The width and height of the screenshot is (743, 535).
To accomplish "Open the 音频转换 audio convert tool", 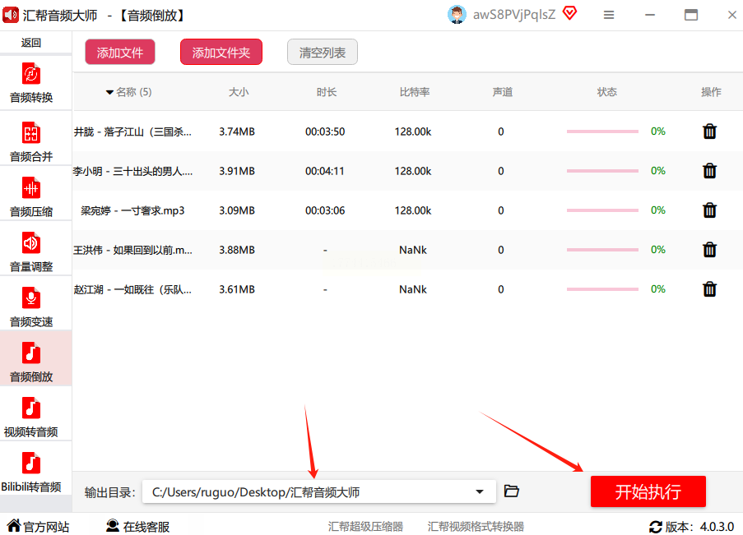I will (x=31, y=83).
